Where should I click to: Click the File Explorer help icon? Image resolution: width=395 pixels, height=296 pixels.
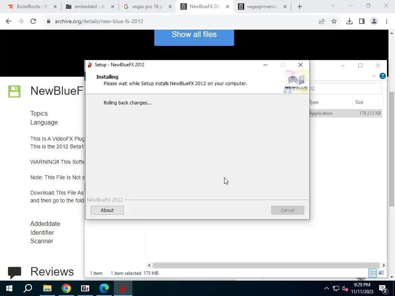click(382, 76)
